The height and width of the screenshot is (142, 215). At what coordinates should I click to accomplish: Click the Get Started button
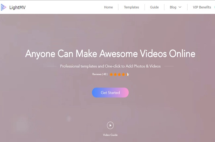[110, 92]
